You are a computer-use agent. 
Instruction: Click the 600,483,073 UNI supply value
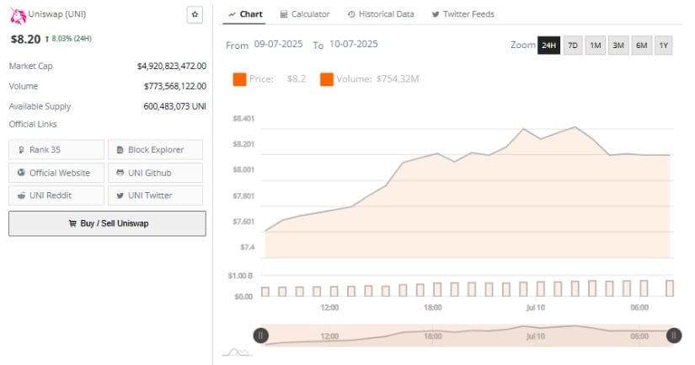point(174,106)
